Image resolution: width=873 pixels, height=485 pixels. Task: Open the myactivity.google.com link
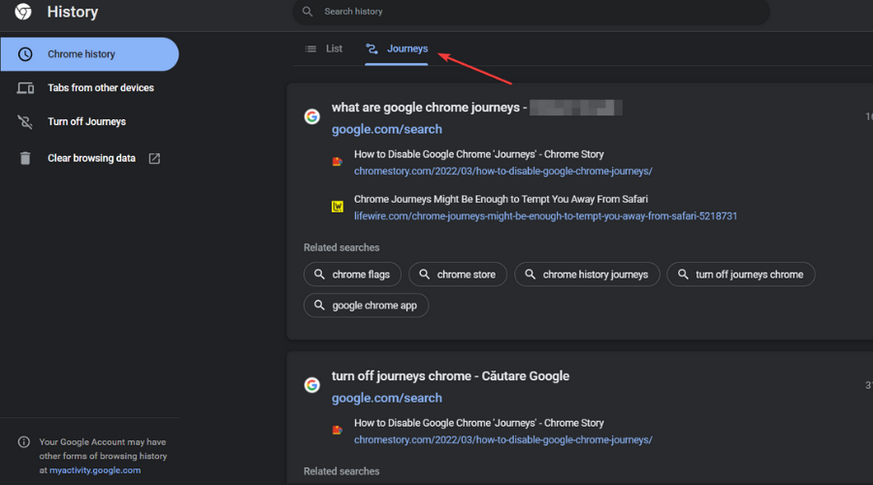pos(95,470)
